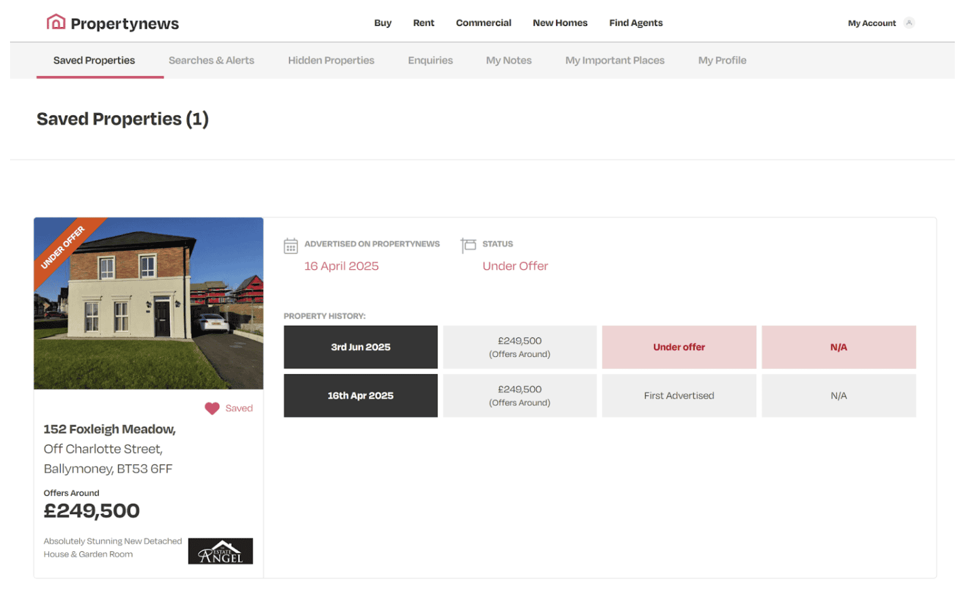Click the £249,500 asking price
The image size is (958, 597).
pos(92,511)
